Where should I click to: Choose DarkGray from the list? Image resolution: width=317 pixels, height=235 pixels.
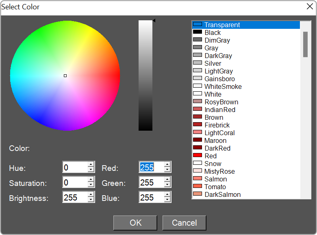pos(246,56)
